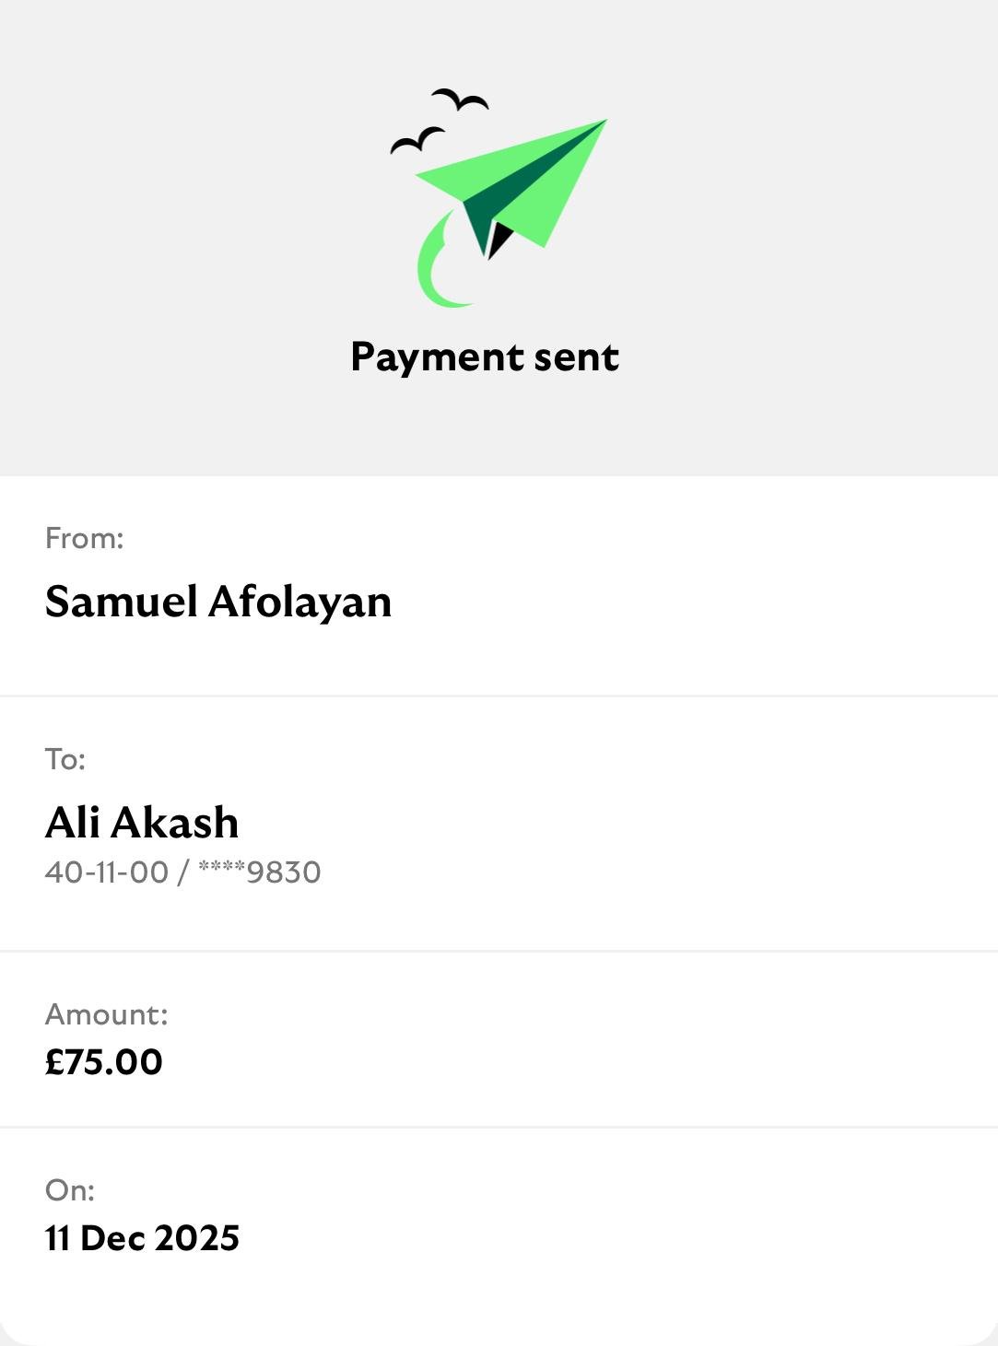Click the "From:" label

(84, 538)
